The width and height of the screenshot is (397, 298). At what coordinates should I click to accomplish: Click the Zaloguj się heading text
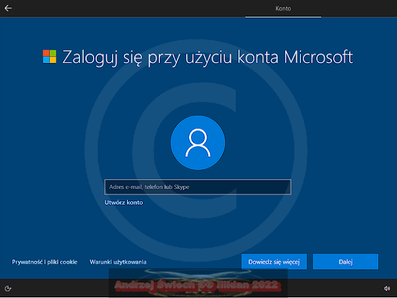pos(207,57)
